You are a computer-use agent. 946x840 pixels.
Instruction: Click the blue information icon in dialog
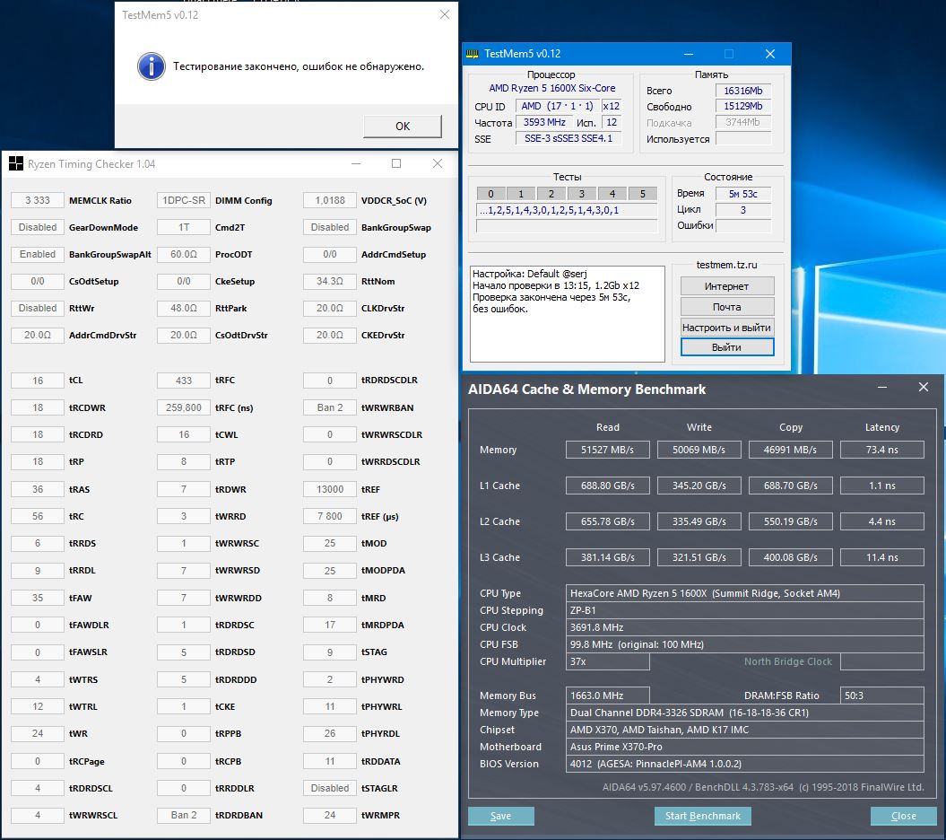[152, 66]
